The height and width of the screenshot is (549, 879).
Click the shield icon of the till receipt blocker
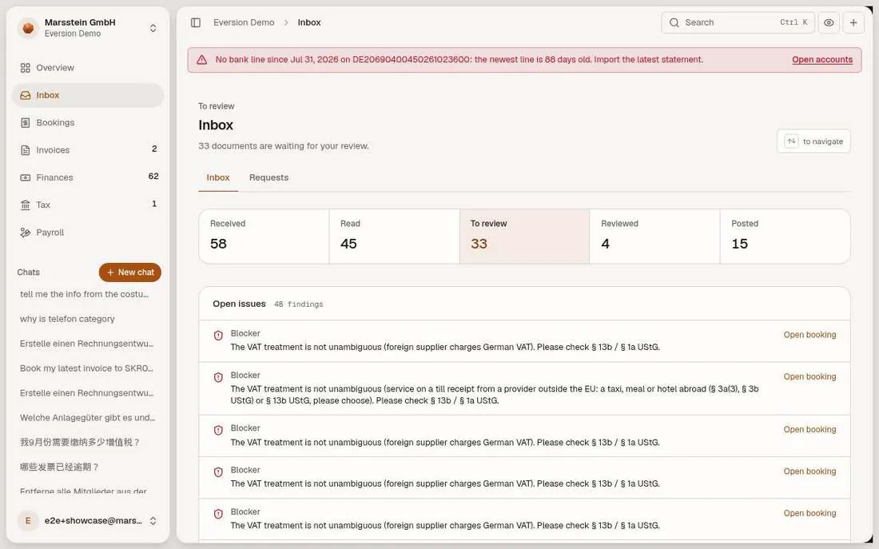218,377
